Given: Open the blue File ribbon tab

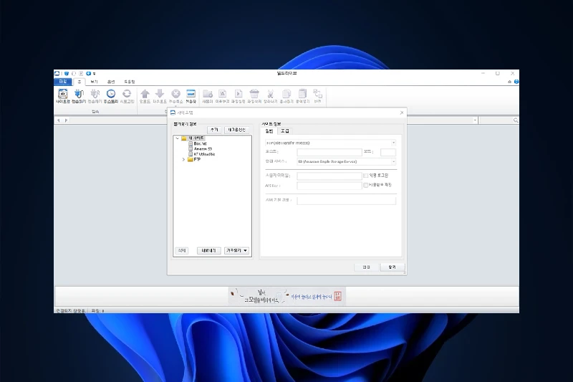Looking at the screenshot, I should click(x=63, y=82).
